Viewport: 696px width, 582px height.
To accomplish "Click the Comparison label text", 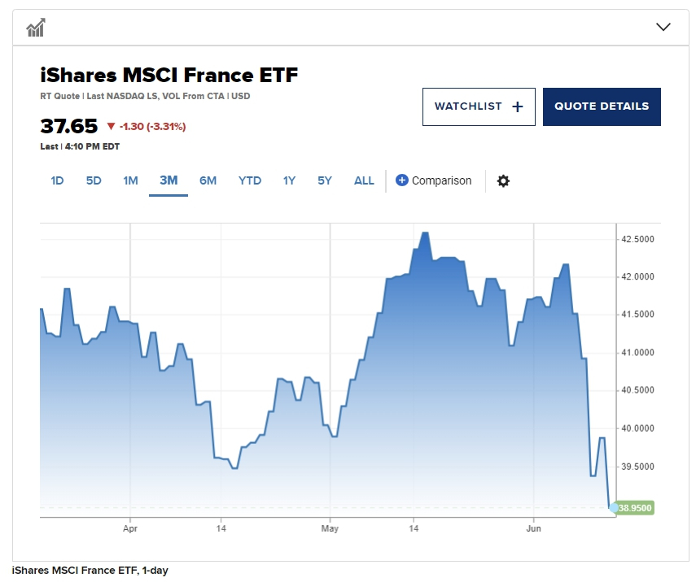I will pos(441,180).
